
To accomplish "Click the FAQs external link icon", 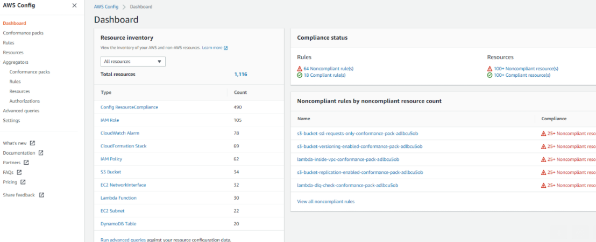I will [x=19, y=172].
